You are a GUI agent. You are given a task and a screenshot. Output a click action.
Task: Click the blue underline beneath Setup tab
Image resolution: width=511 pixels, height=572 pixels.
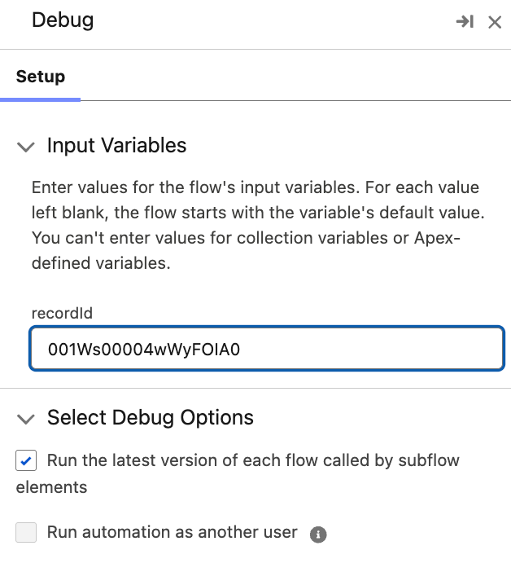[x=40, y=99]
